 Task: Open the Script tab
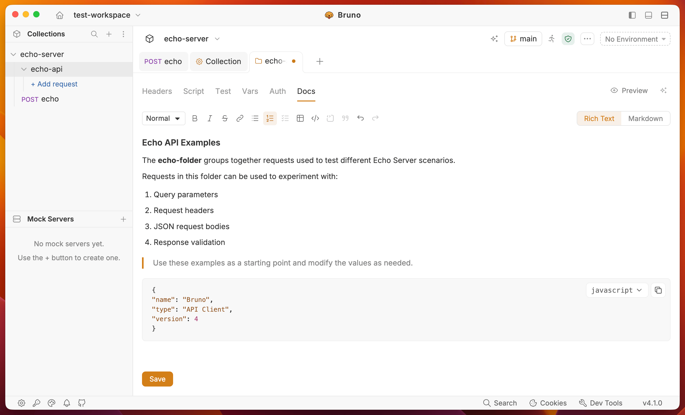click(x=193, y=91)
